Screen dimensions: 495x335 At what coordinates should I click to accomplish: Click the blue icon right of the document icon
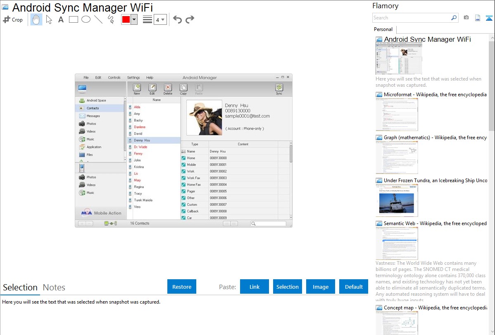(x=489, y=18)
